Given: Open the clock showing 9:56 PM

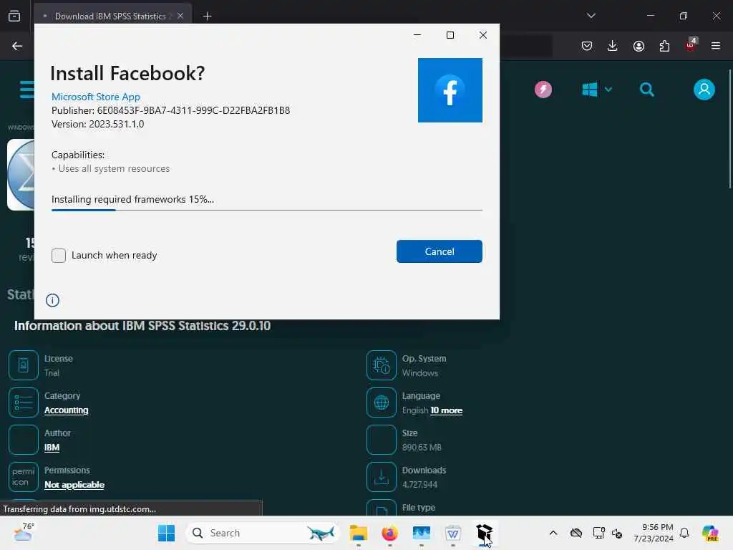Looking at the screenshot, I should coord(654,533).
